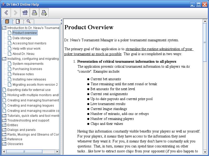
Task: Click the Data storage page icon
Action: point(10,38)
